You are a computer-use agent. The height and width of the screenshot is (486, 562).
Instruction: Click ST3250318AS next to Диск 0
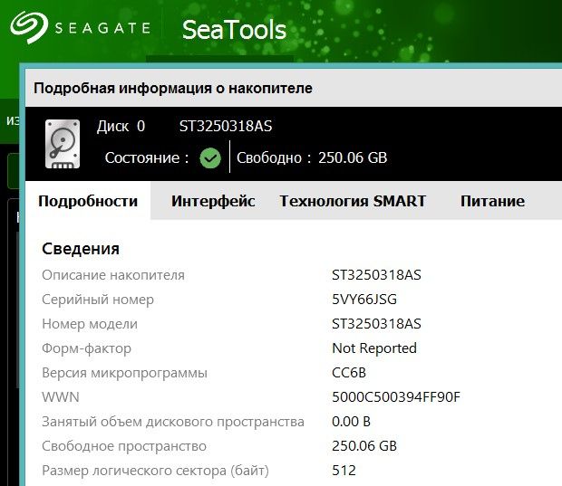click(x=226, y=127)
